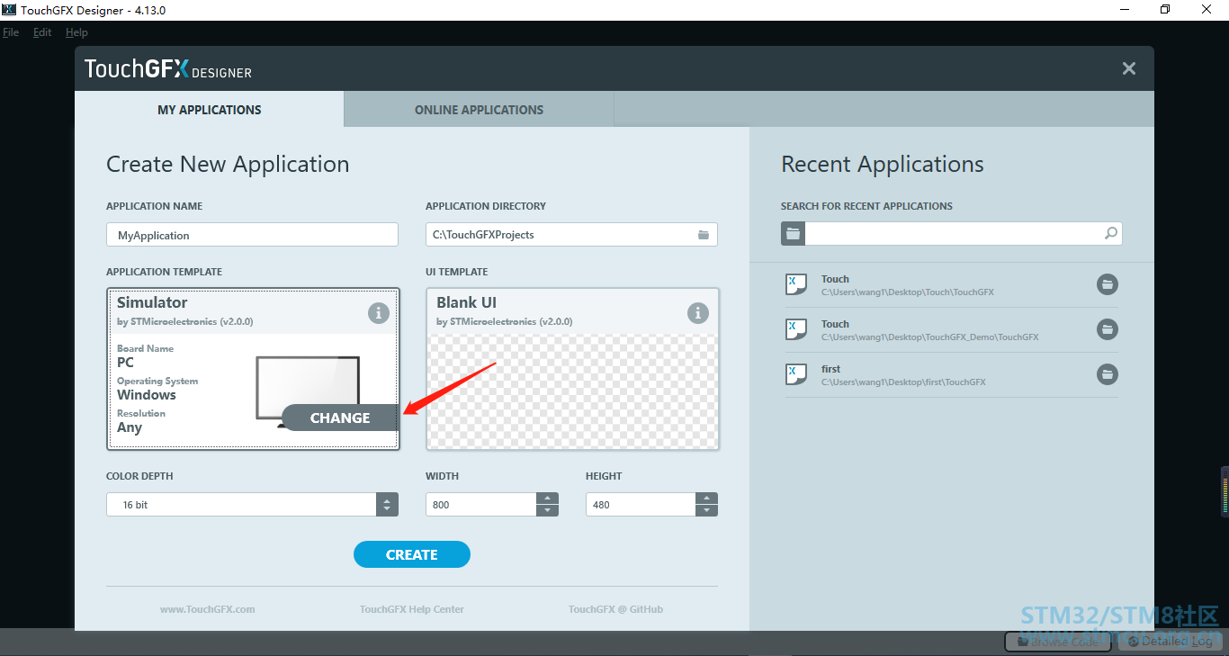Click the Application Name input field
The height and width of the screenshot is (656, 1229).
pos(252,235)
